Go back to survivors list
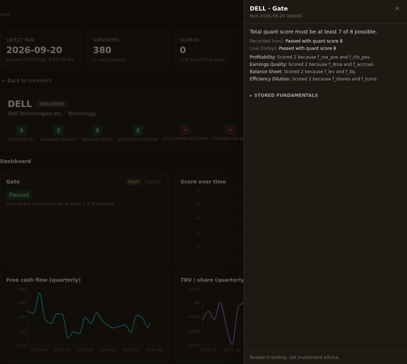 (x=27, y=80)
